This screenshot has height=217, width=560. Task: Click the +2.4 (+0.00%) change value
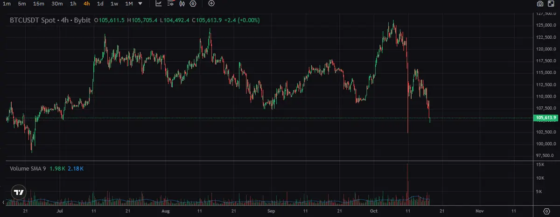point(242,21)
